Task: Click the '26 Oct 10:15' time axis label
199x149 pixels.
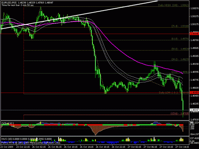Action: click(71, 147)
